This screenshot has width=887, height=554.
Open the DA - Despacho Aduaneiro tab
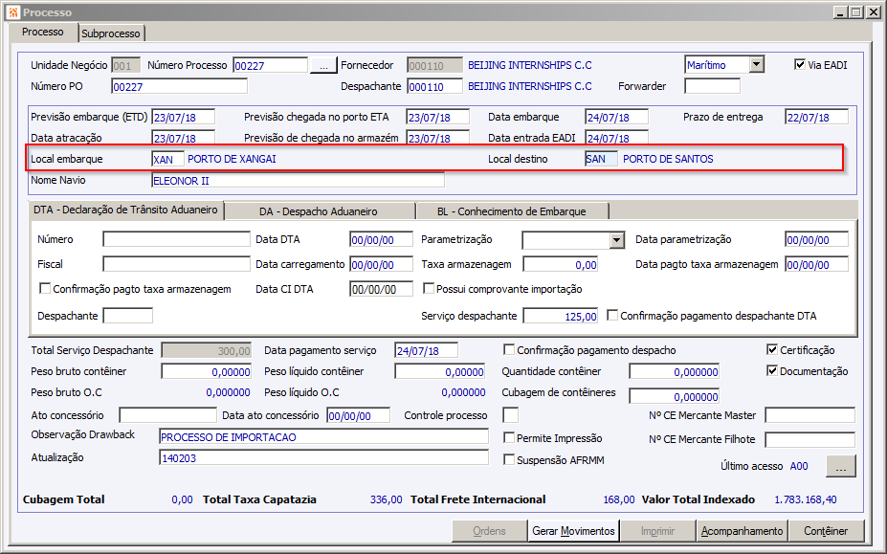319,211
